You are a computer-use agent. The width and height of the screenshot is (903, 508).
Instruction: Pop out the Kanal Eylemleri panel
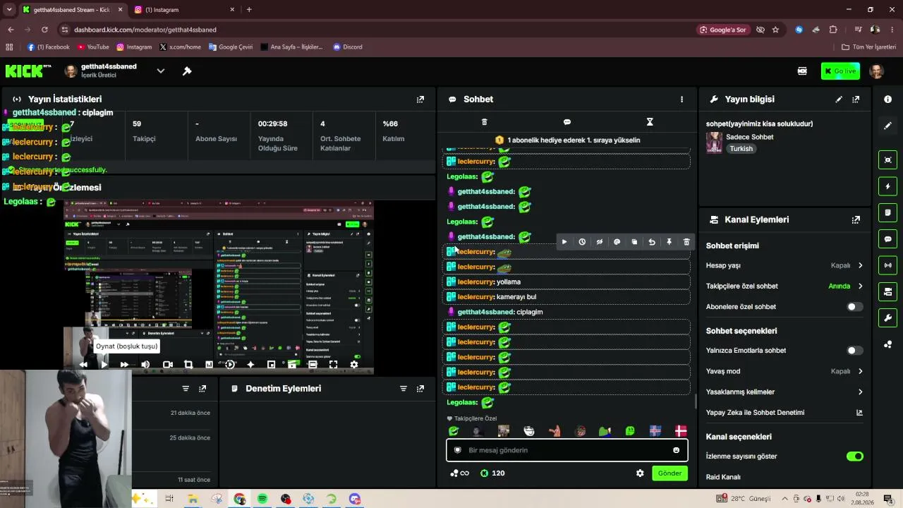pyautogui.click(x=856, y=219)
